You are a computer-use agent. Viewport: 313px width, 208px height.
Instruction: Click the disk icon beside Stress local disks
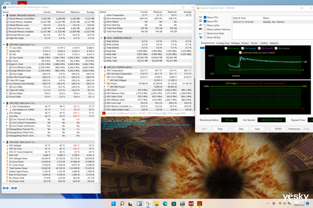pyautogui.click(x=200, y=33)
